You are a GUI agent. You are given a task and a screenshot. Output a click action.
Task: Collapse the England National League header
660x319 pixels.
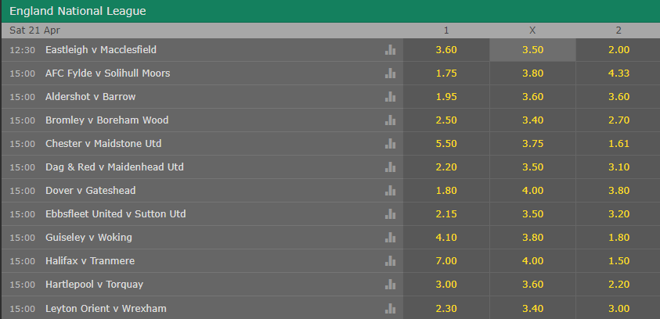tap(330, 12)
